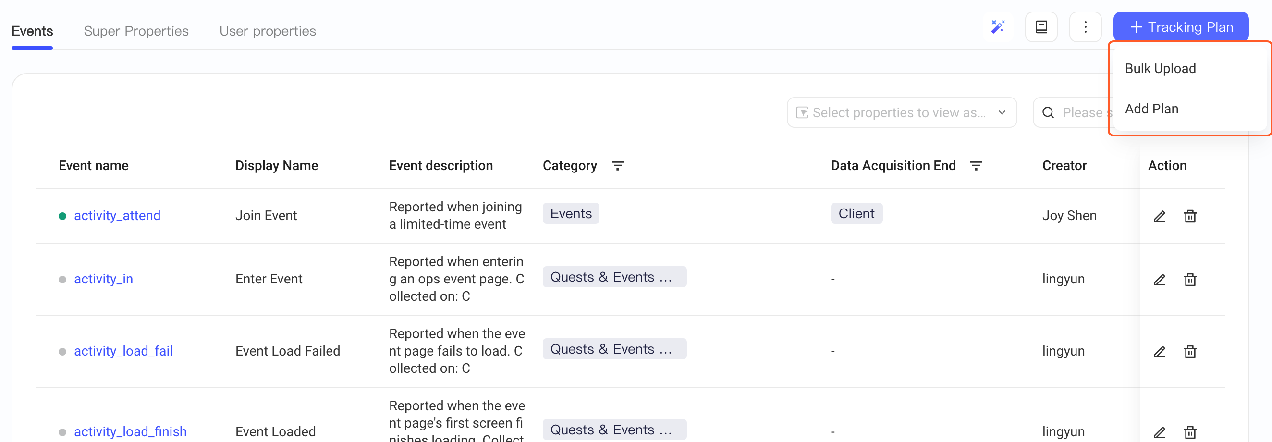Click creator 'lingyun' in the activity_in row

pyautogui.click(x=1063, y=279)
